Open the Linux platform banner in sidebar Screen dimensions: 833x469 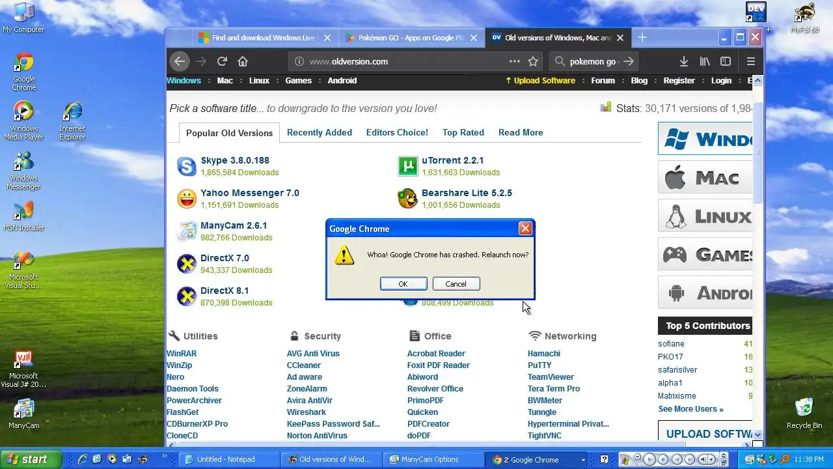click(705, 216)
